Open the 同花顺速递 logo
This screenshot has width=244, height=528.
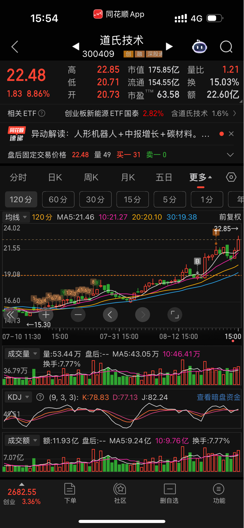[16, 134]
